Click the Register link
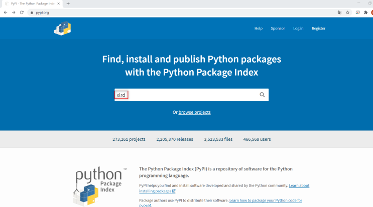Image resolution: width=373 pixels, height=207 pixels. pyautogui.click(x=318, y=28)
